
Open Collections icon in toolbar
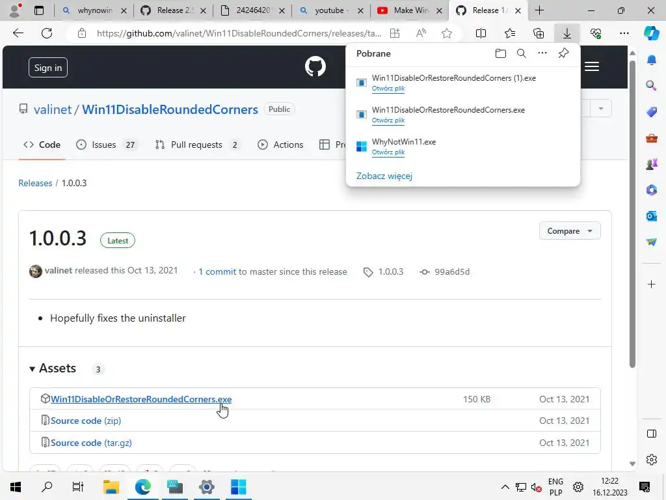pyautogui.click(x=538, y=33)
